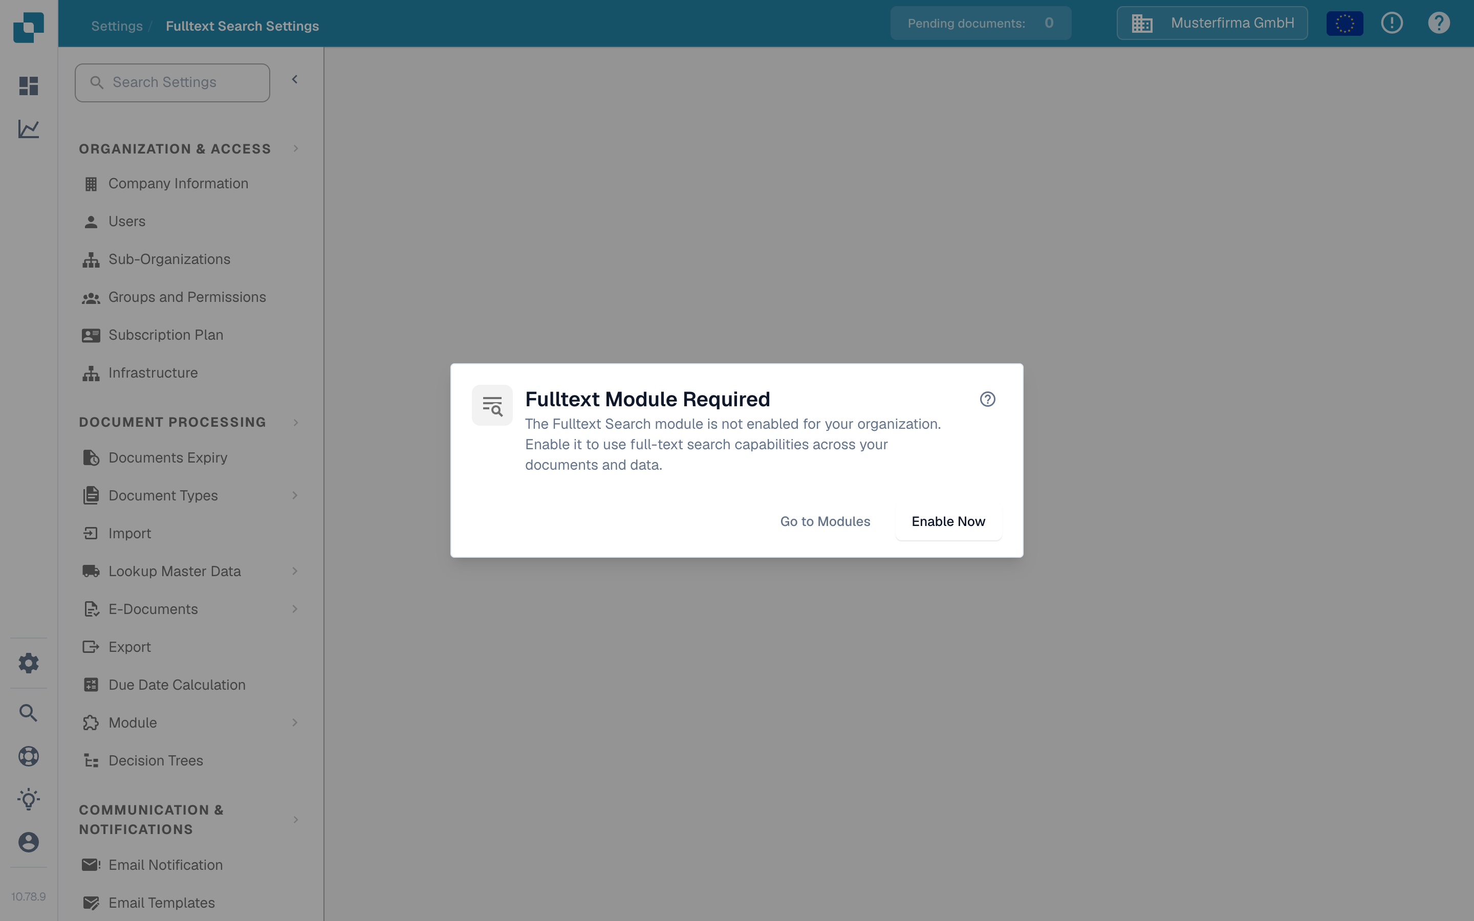Open the analytics chart icon

(29, 128)
